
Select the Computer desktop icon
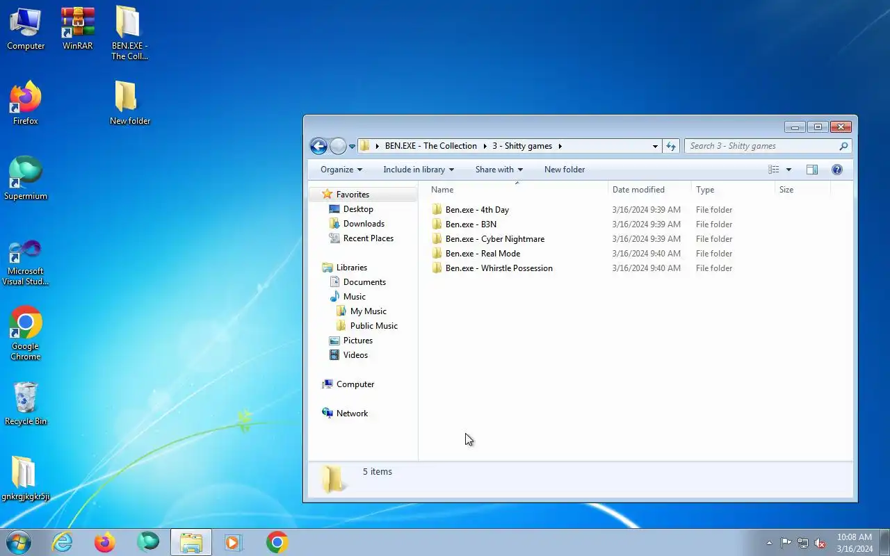click(26, 29)
